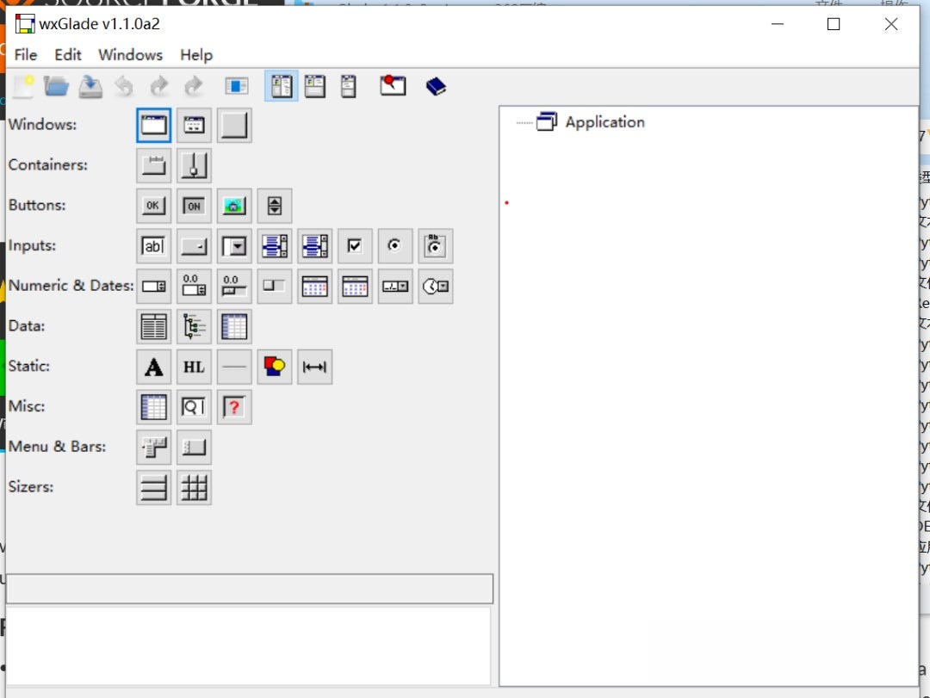
Task: Open the Edit menu
Action: (x=67, y=55)
